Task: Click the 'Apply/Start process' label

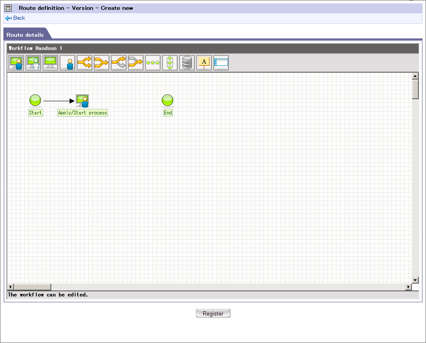Action: coord(82,113)
